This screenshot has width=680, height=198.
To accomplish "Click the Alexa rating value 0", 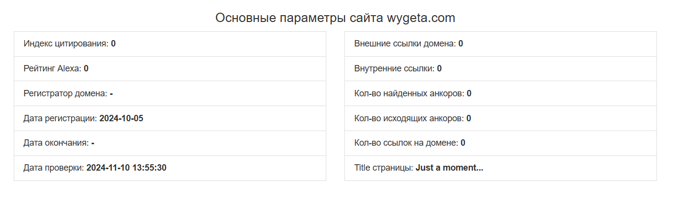I will (x=86, y=69).
